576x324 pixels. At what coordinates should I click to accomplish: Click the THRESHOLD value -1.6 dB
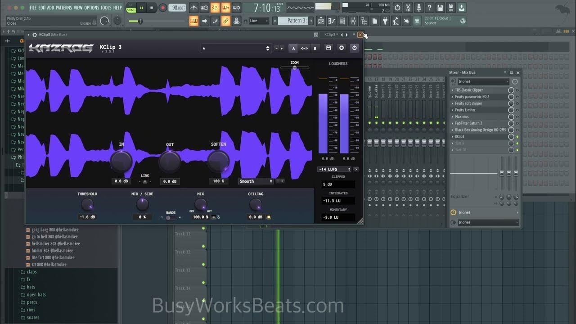click(87, 217)
